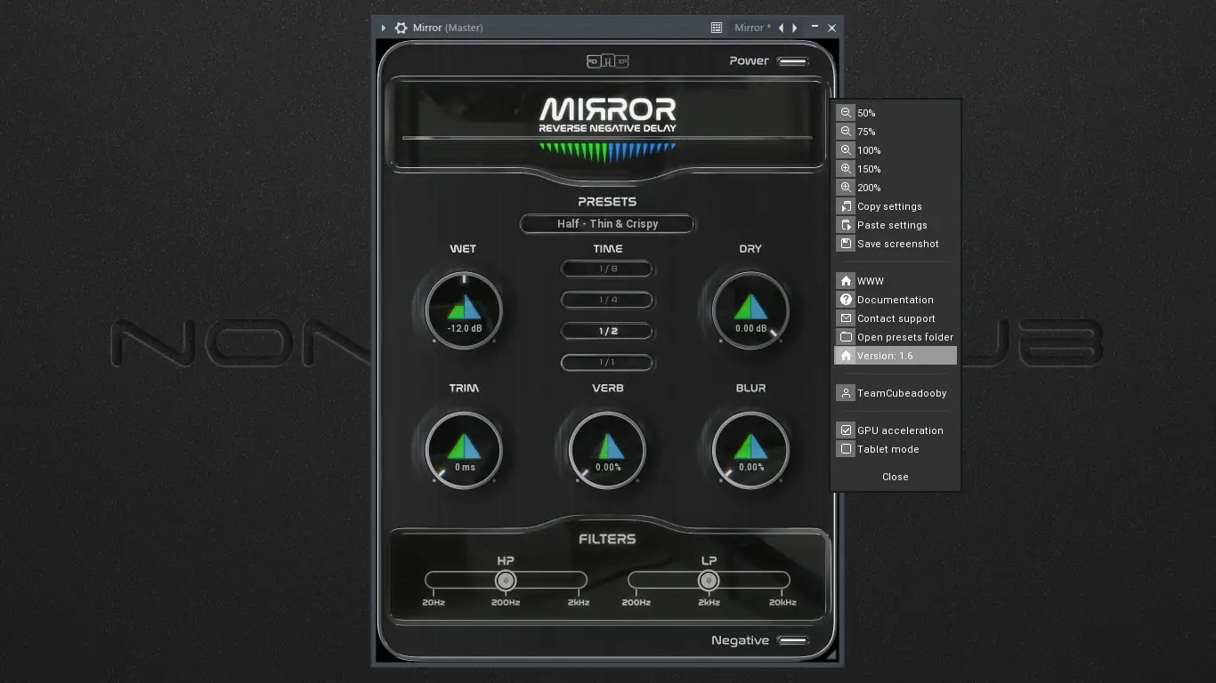This screenshot has width=1216, height=683.
Task: Click the 150% zoom-in magnifier icon
Action: point(846,169)
